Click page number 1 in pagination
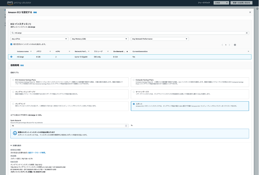 click(226, 45)
